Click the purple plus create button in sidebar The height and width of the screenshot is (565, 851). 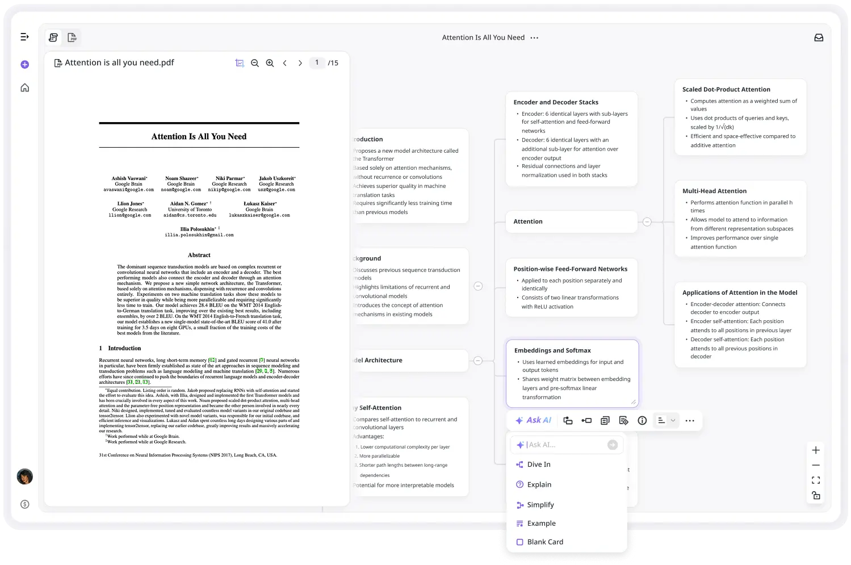point(24,65)
